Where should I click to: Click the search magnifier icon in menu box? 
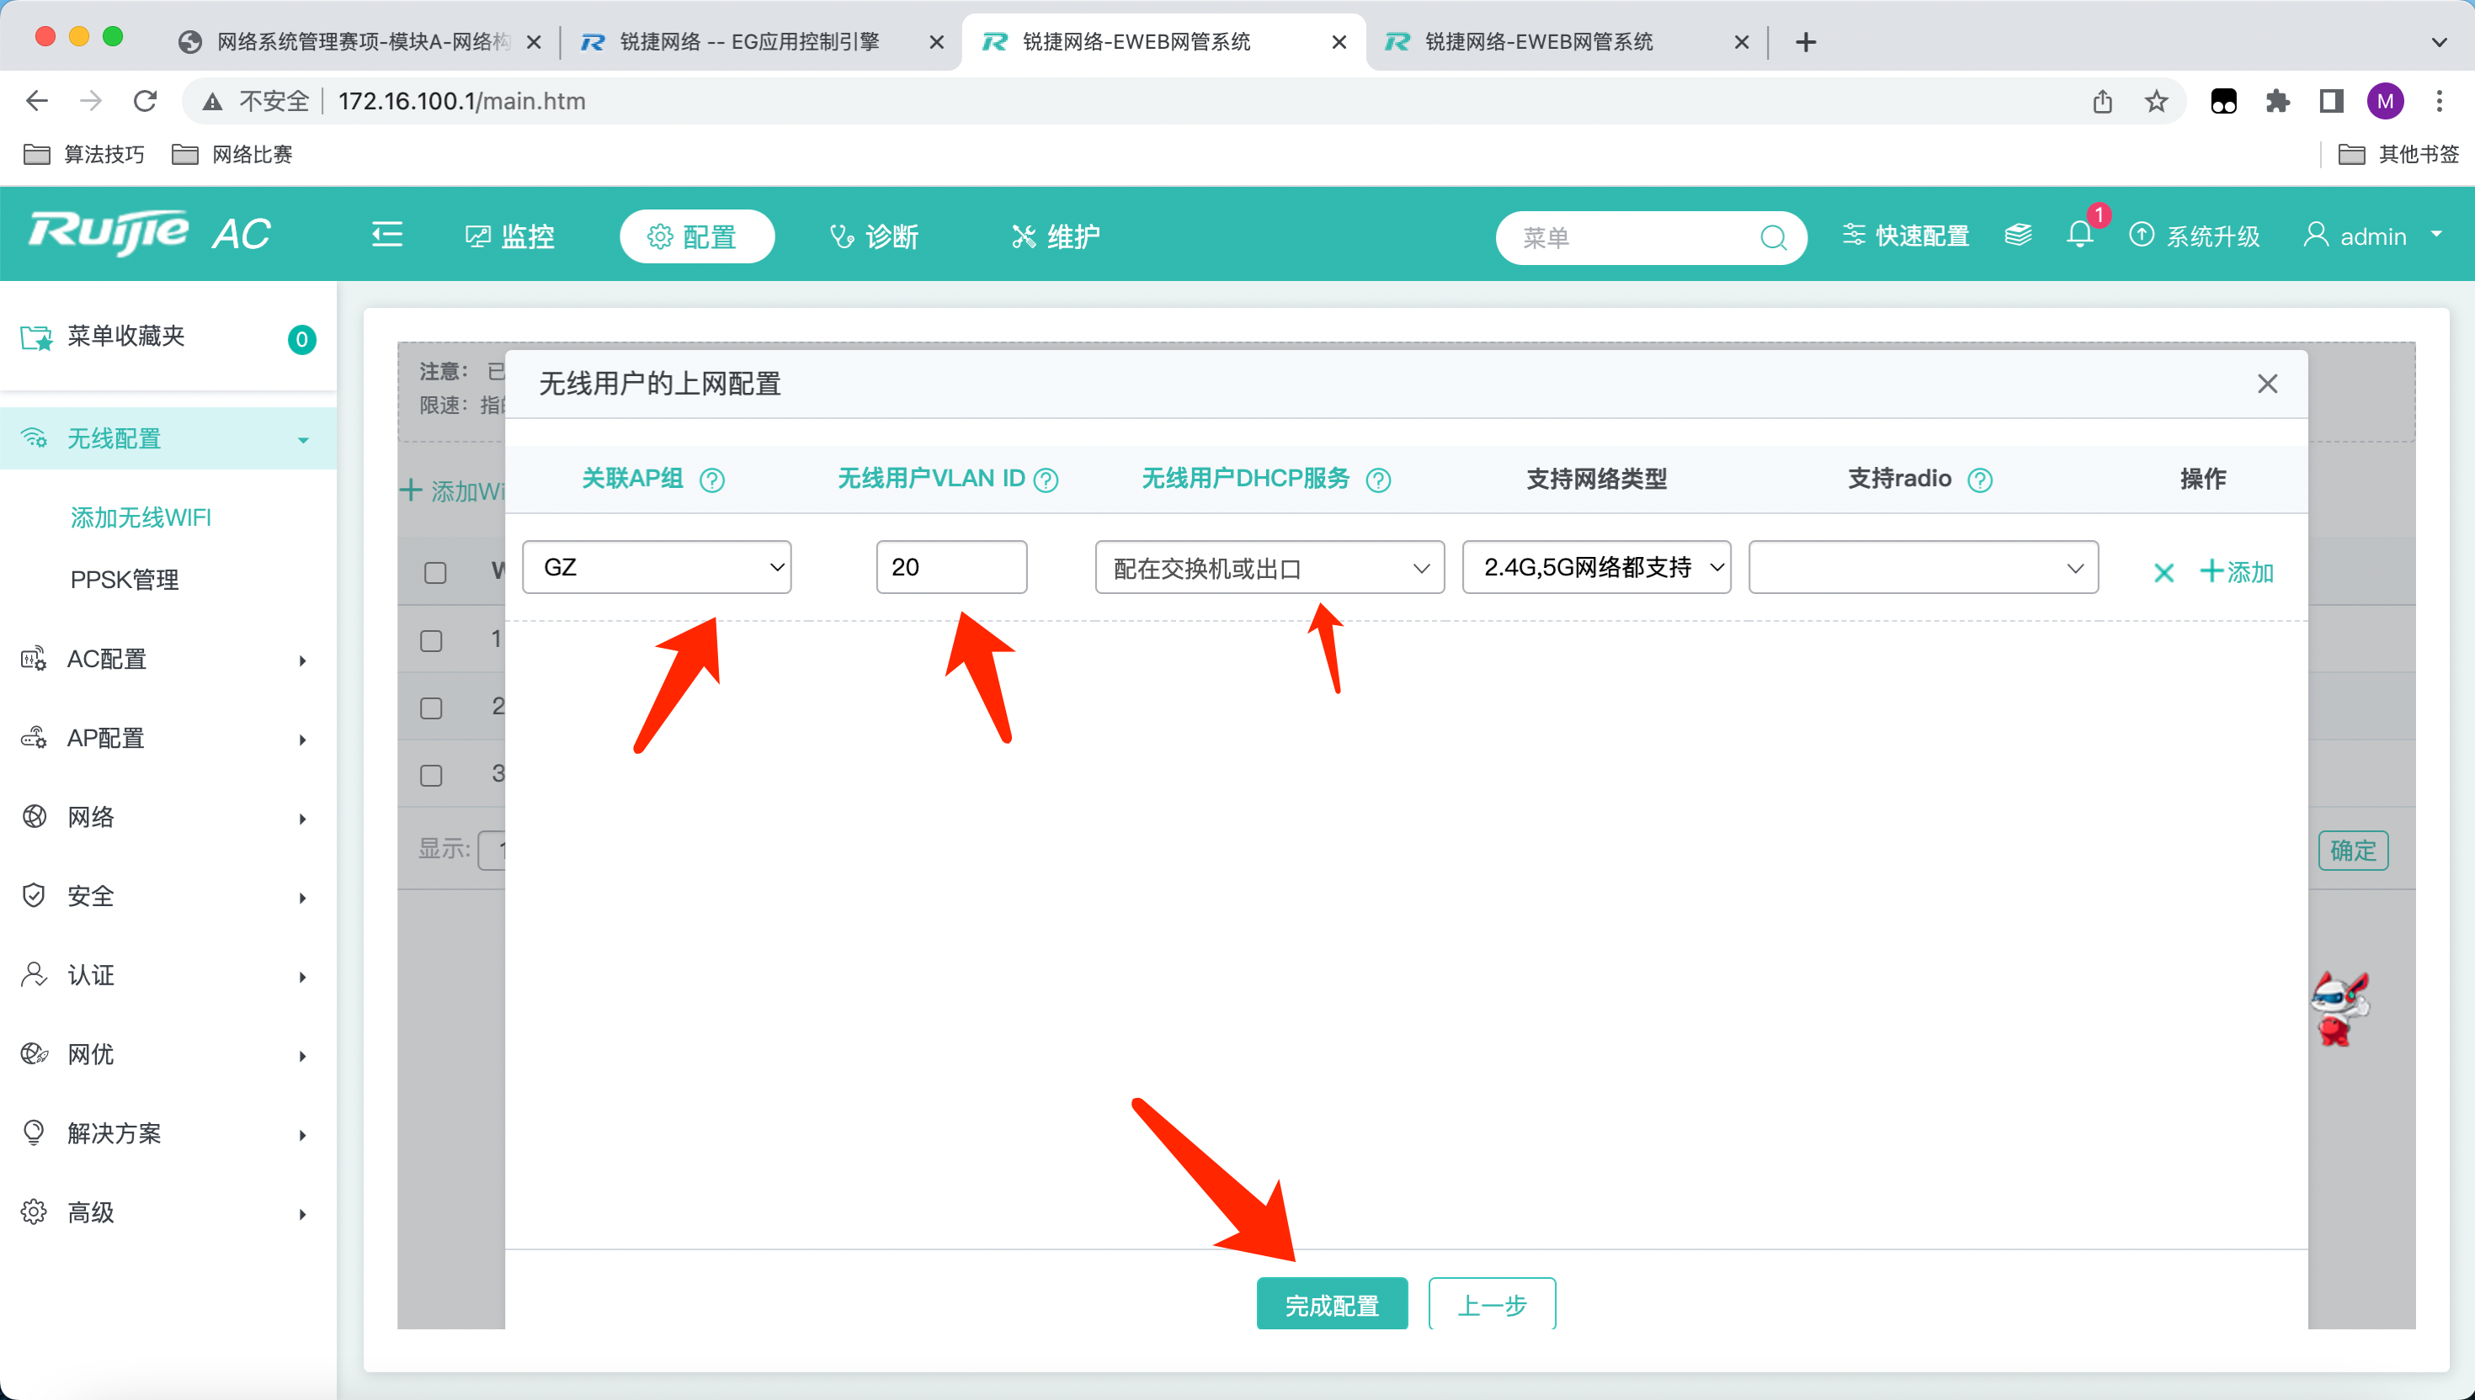point(1772,237)
